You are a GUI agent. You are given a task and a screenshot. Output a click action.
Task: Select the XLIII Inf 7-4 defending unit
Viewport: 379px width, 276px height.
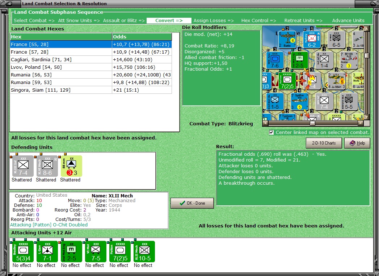point(23,166)
